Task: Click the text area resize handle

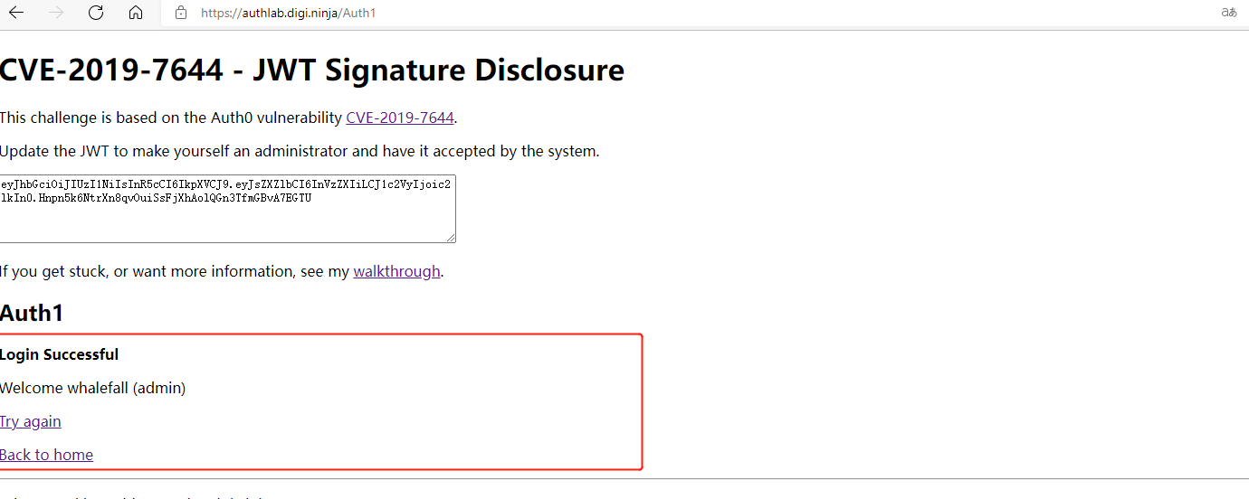Action: coord(450,237)
